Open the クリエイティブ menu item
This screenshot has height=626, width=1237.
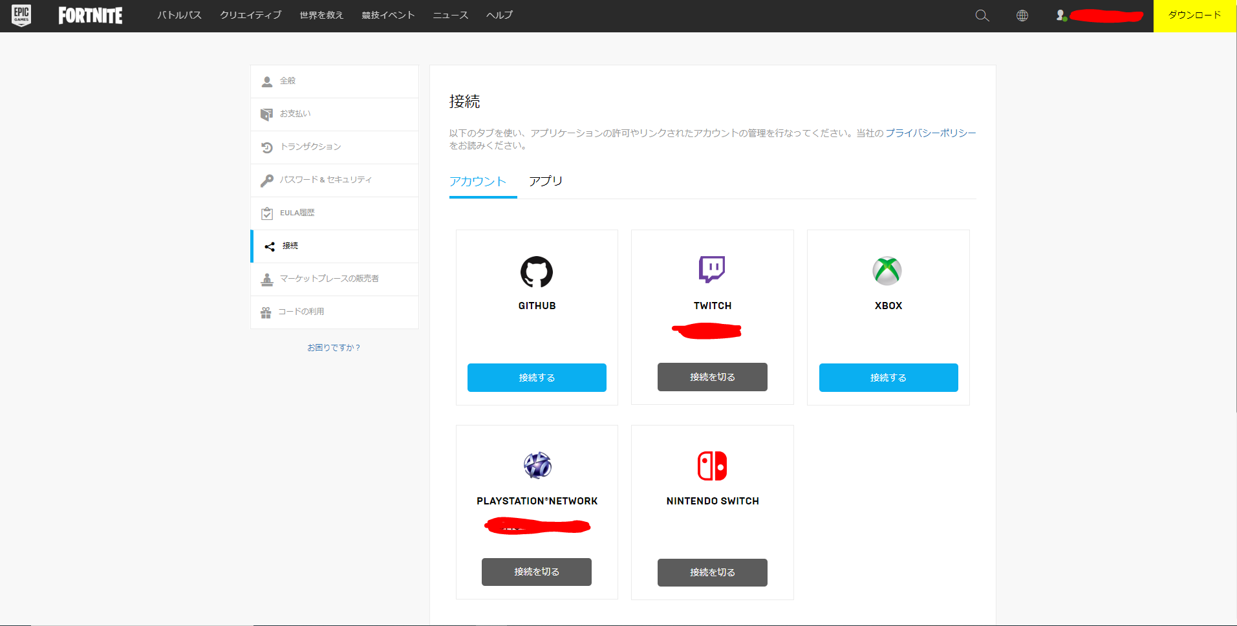click(x=250, y=15)
